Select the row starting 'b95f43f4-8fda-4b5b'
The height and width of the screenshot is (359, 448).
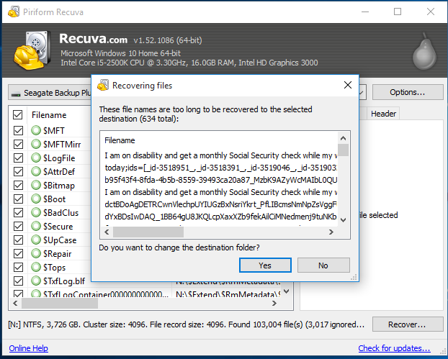pos(220,180)
